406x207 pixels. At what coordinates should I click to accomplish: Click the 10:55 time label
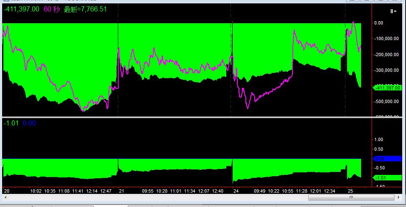click(x=288, y=191)
